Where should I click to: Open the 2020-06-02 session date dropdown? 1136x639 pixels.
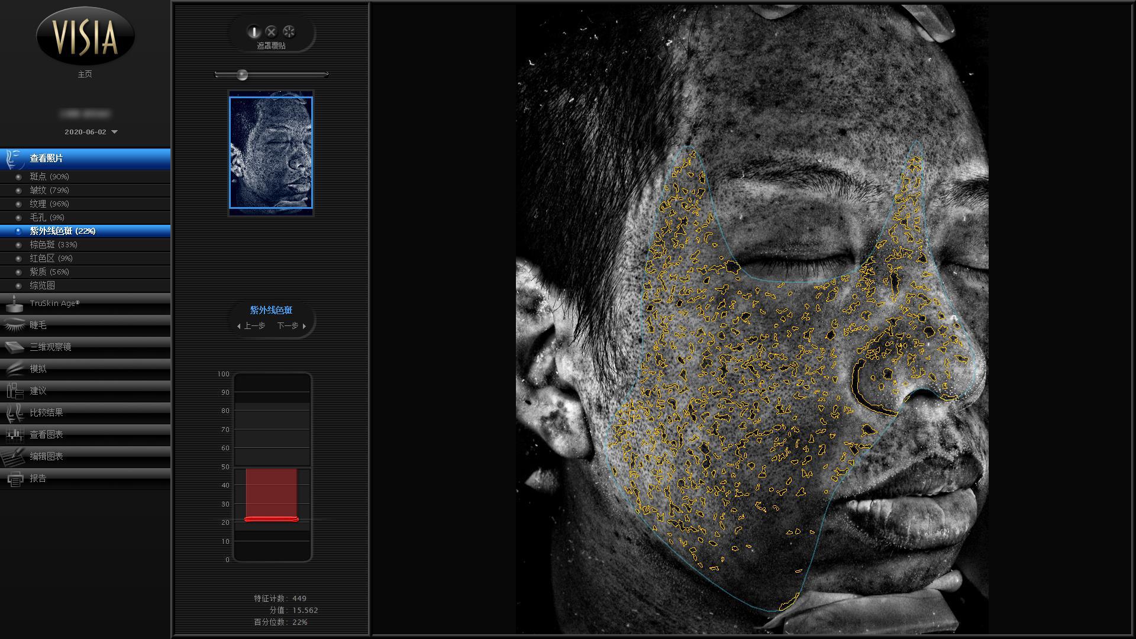(x=91, y=132)
